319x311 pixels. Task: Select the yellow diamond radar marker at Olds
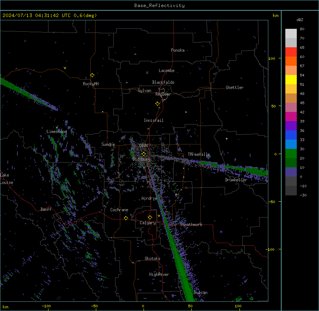144,154
